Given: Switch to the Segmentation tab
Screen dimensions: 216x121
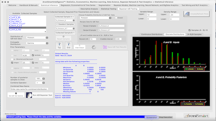Looking at the screenshot, I should point(104,5).
